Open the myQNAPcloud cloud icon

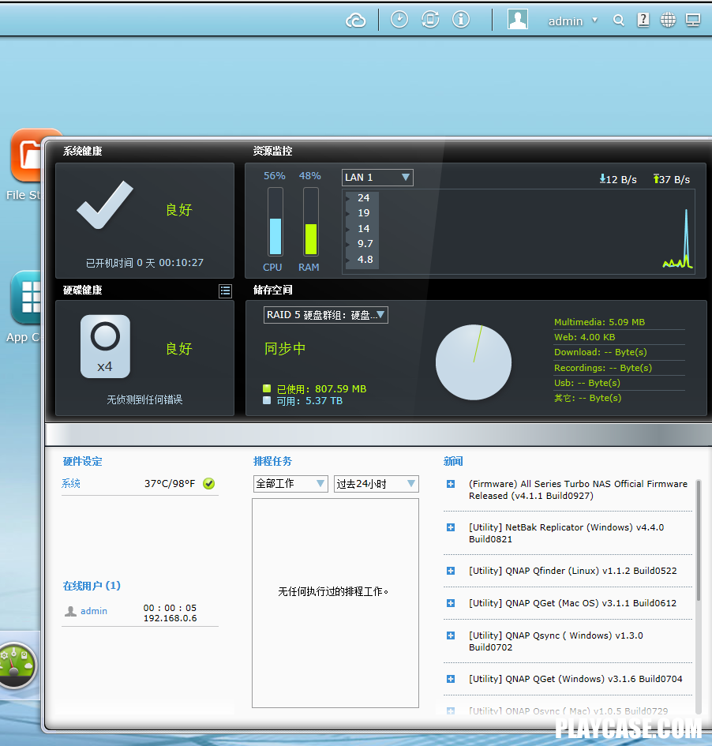pos(356,21)
